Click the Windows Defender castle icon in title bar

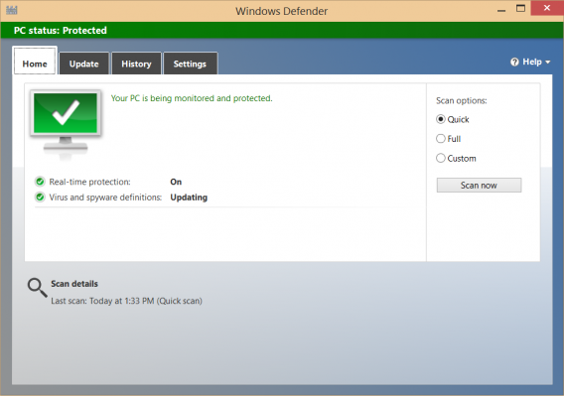click(x=12, y=10)
